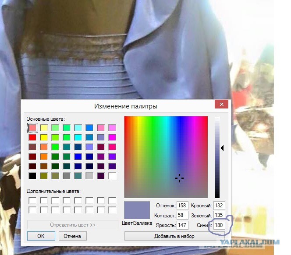
Task: Click the Яркость brightness input field
Action: pyautogui.click(x=182, y=225)
